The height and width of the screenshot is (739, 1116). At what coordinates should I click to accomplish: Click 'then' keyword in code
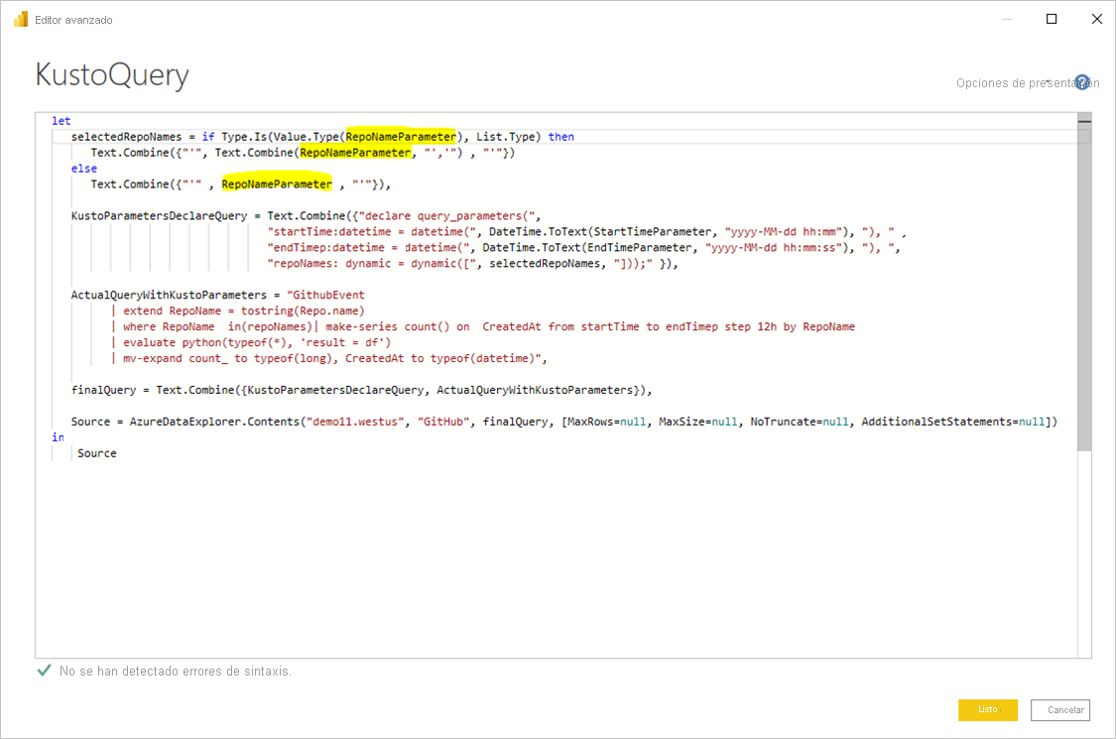click(560, 137)
